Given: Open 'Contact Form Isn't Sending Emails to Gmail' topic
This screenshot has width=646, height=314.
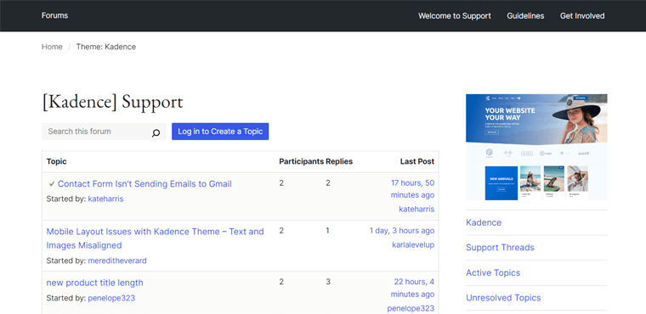Looking at the screenshot, I should 144,184.
